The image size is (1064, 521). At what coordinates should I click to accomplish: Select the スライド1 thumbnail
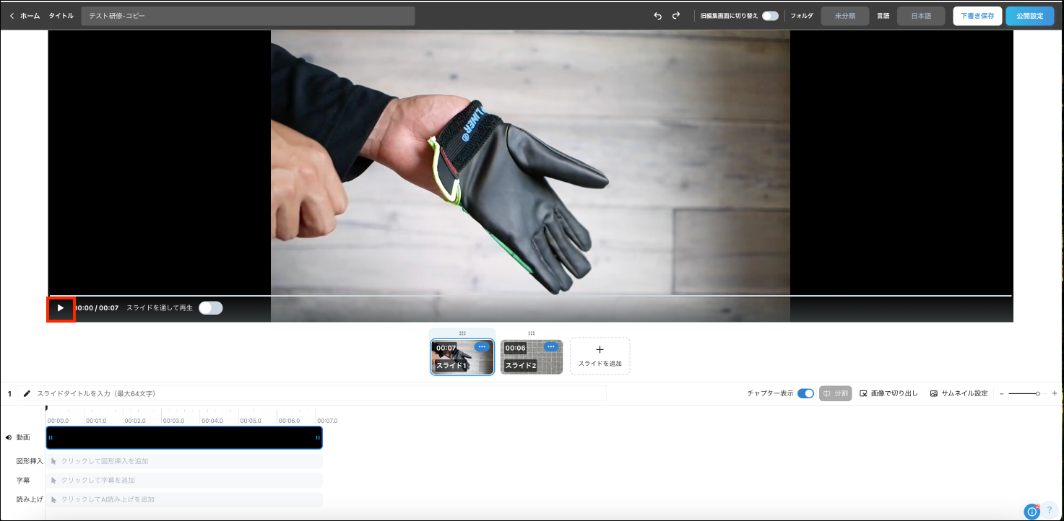coord(462,357)
